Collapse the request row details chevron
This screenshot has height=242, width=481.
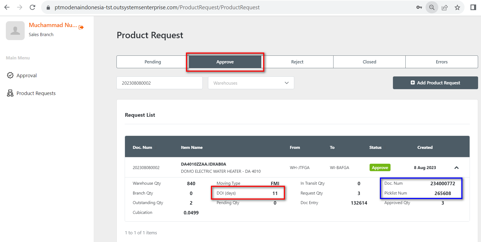pyautogui.click(x=456, y=168)
